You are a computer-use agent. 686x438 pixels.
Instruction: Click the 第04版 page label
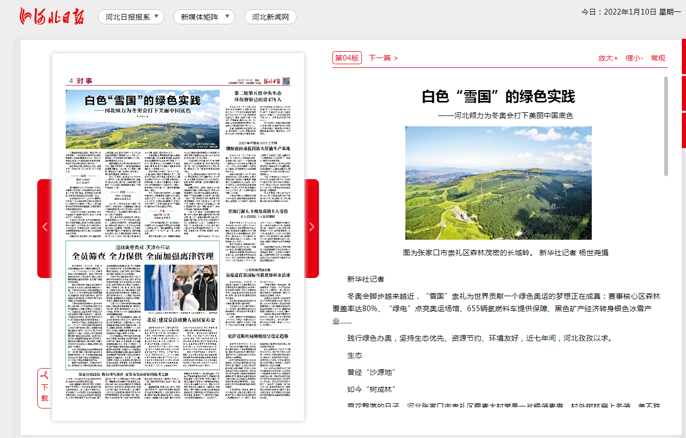(347, 58)
